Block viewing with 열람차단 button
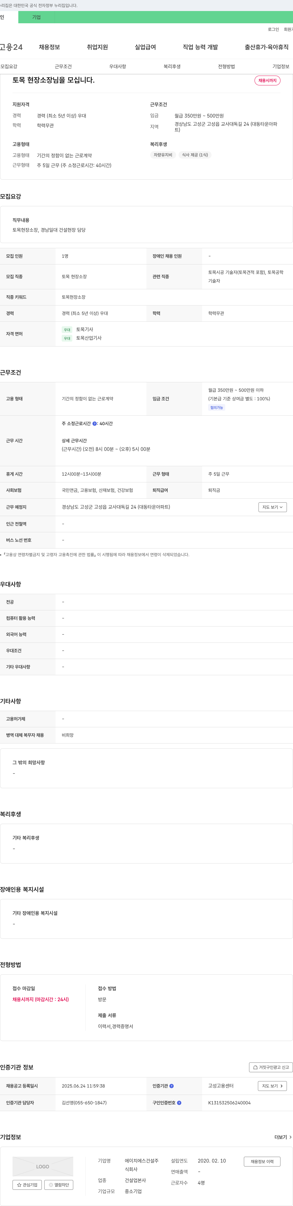Image resolution: width=293 pixels, height=1206 pixels. [59, 1185]
